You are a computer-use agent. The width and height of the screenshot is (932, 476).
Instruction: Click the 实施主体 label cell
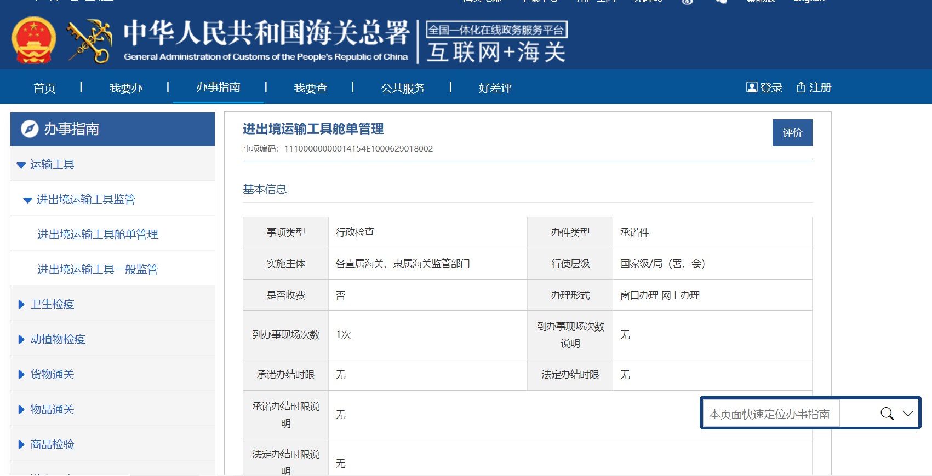pos(286,264)
